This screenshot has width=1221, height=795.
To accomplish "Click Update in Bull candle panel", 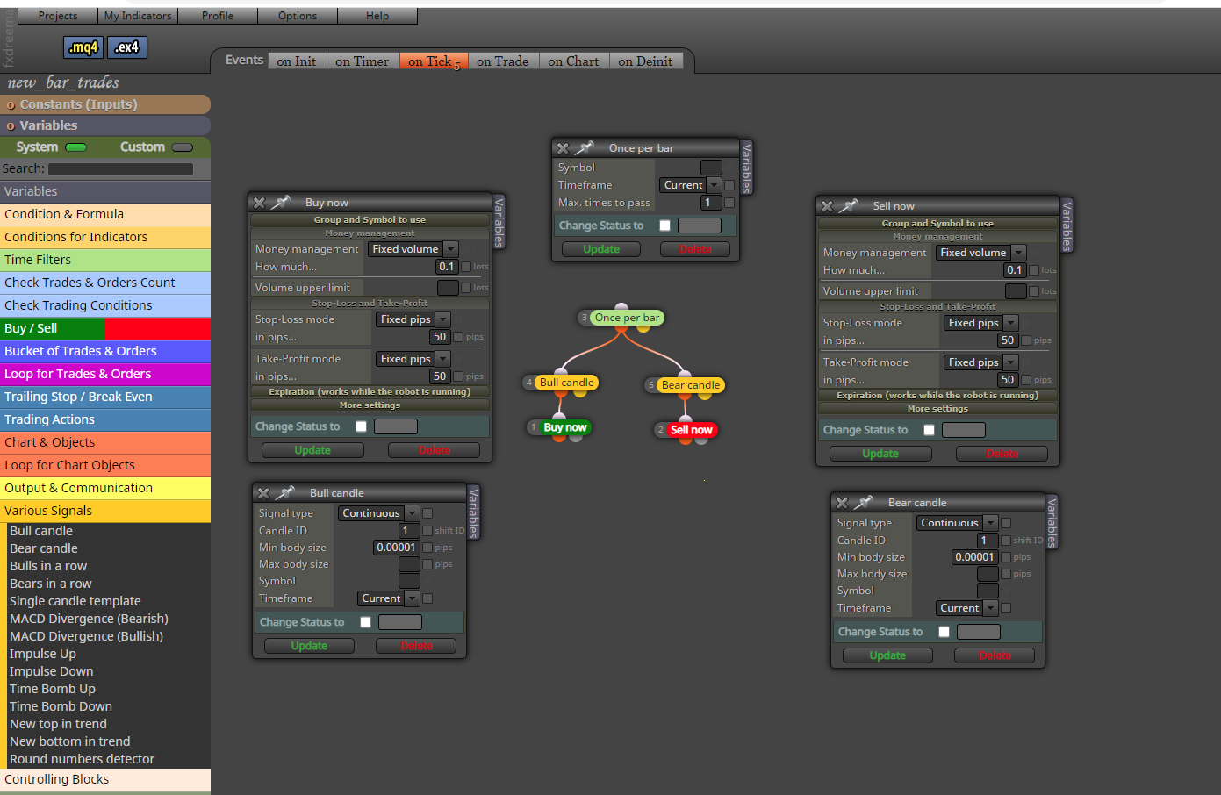I will point(309,646).
